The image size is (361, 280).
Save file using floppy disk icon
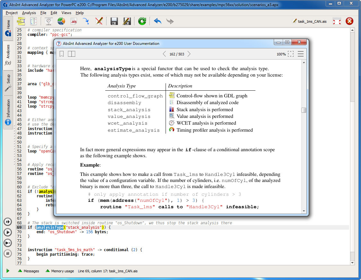pos(114,21)
